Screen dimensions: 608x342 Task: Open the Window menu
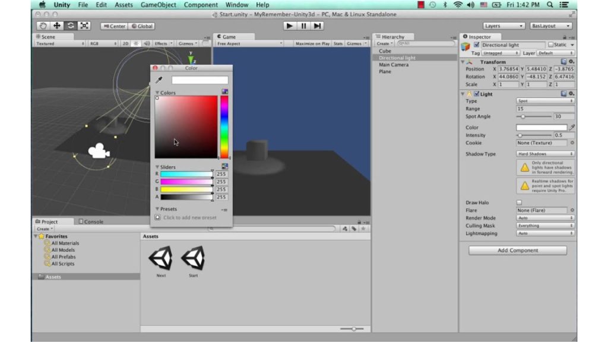click(236, 5)
